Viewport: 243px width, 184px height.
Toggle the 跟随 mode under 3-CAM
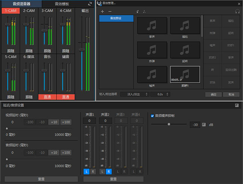coord(47,51)
